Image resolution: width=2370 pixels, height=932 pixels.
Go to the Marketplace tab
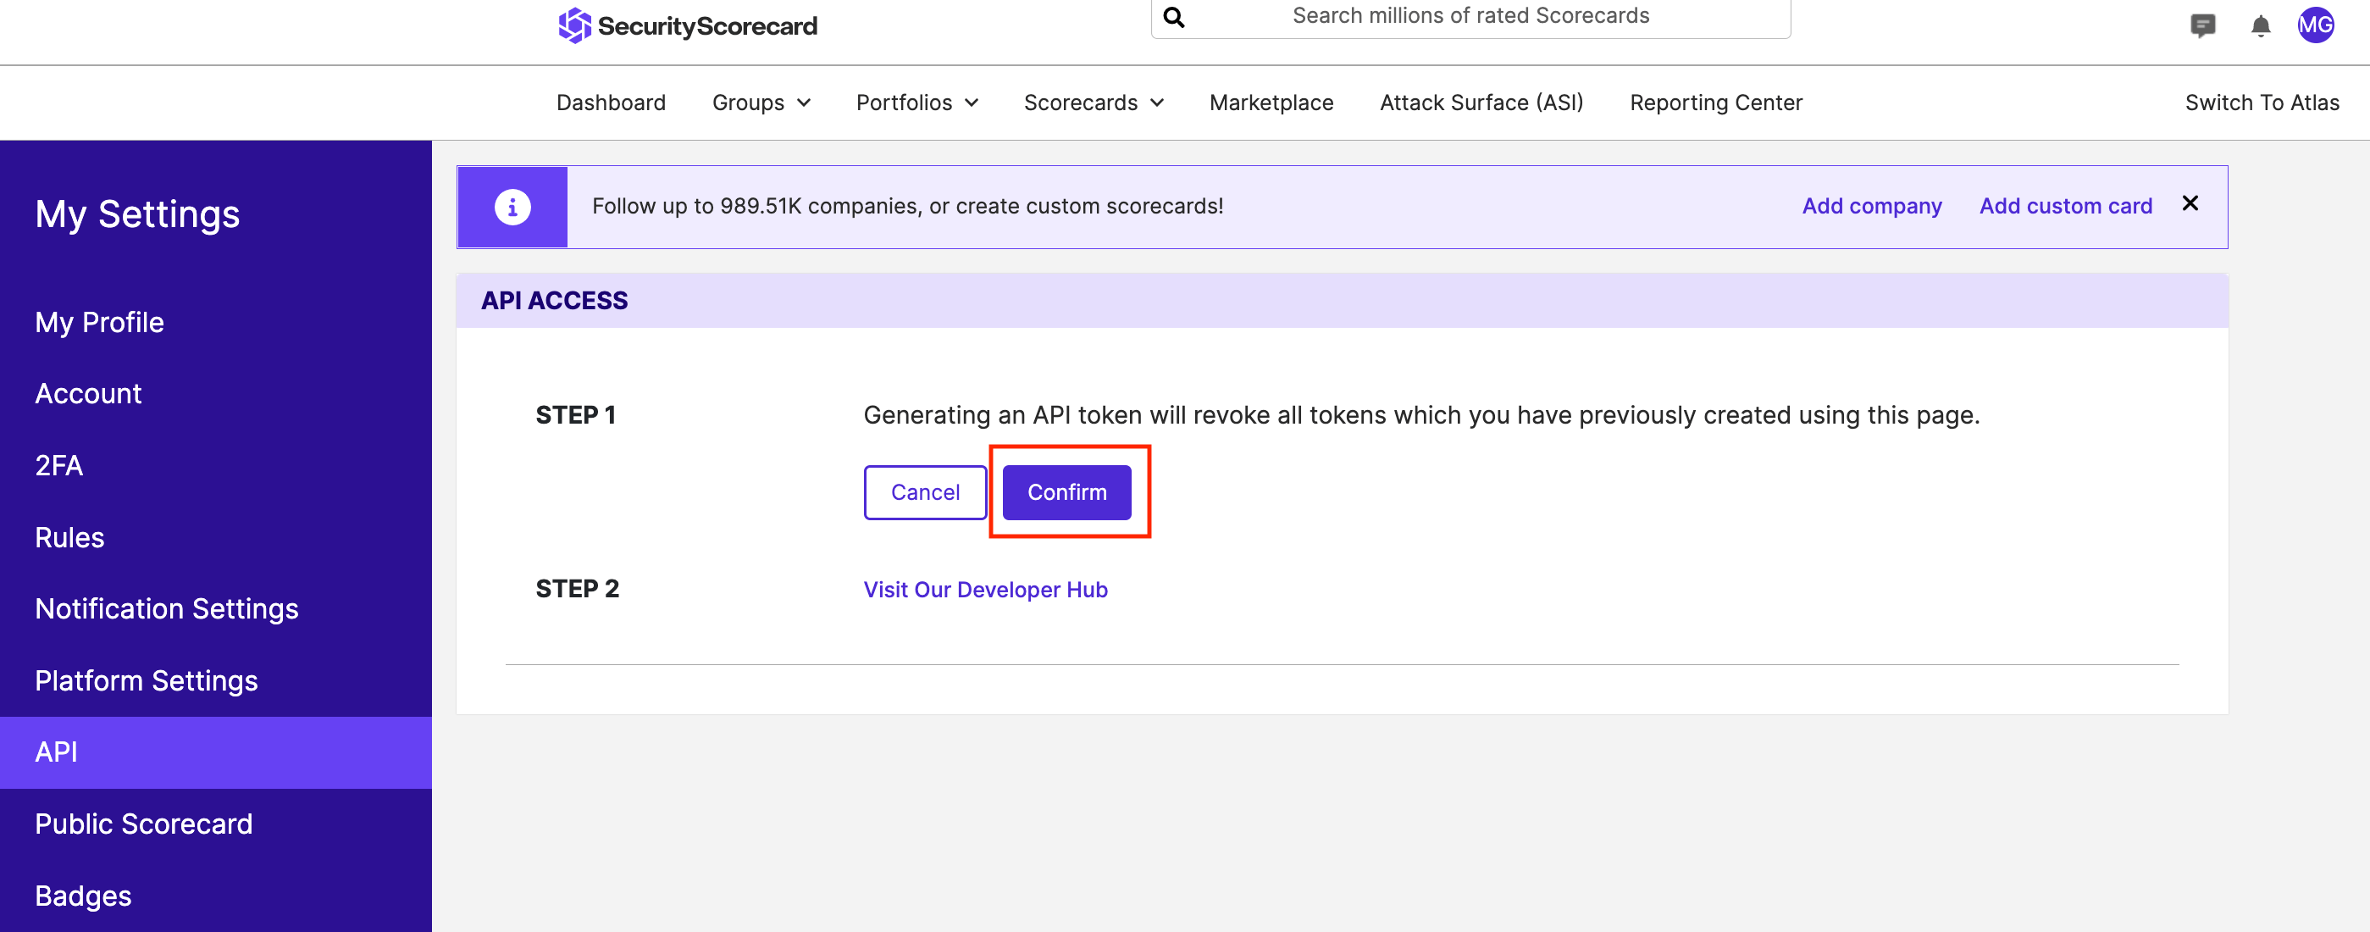coord(1271,103)
